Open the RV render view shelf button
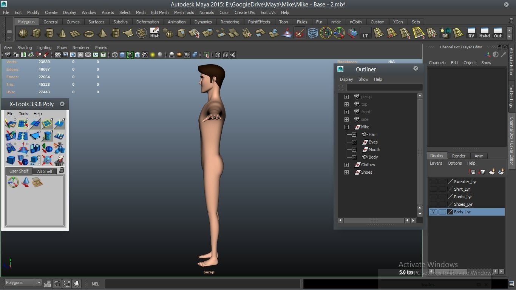The image size is (516, 290). 471,33
